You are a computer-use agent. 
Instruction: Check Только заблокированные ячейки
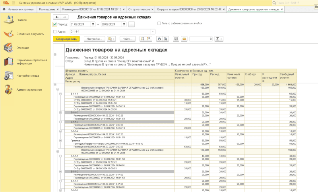click(x=159, y=23)
